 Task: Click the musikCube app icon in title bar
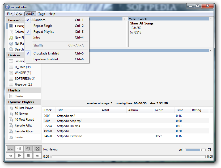pos(7,7)
